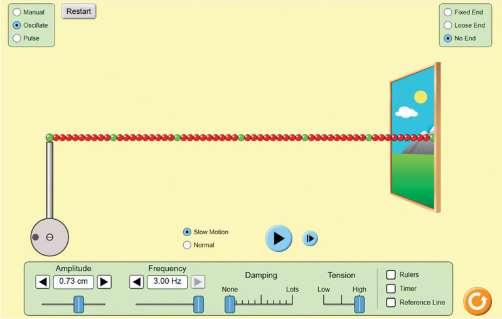Click the step forward button

click(310, 239)
